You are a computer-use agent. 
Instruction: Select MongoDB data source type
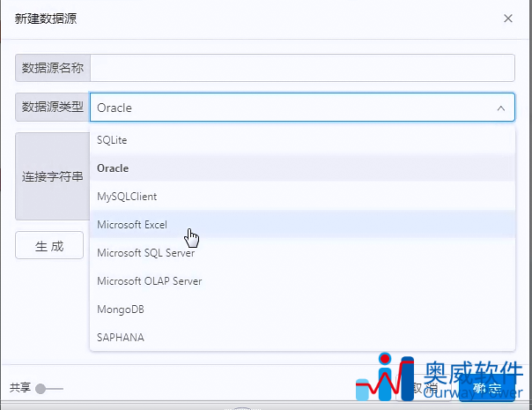pyautogui.click(x=302, y=309)
